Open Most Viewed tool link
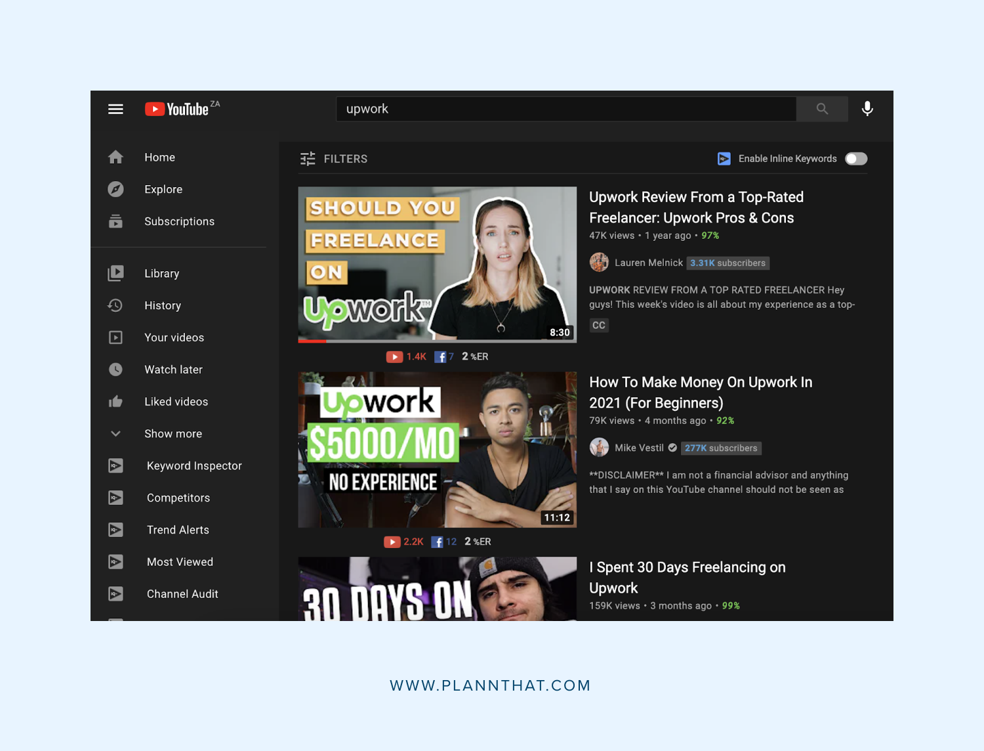Viewport: 984px width, 751px height. pyautogui.click(x=180, y=562)
